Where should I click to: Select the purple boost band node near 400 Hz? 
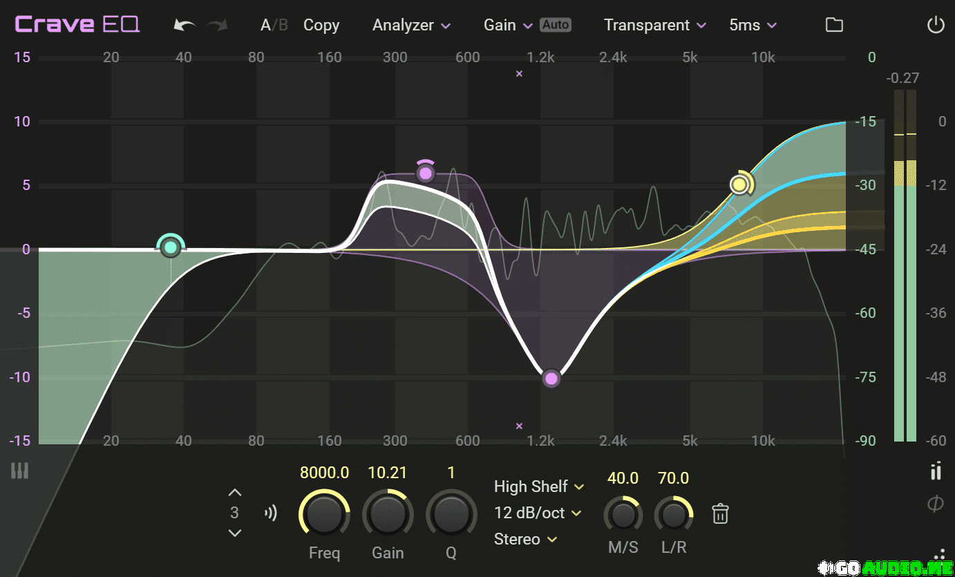(x=426, y=172)
